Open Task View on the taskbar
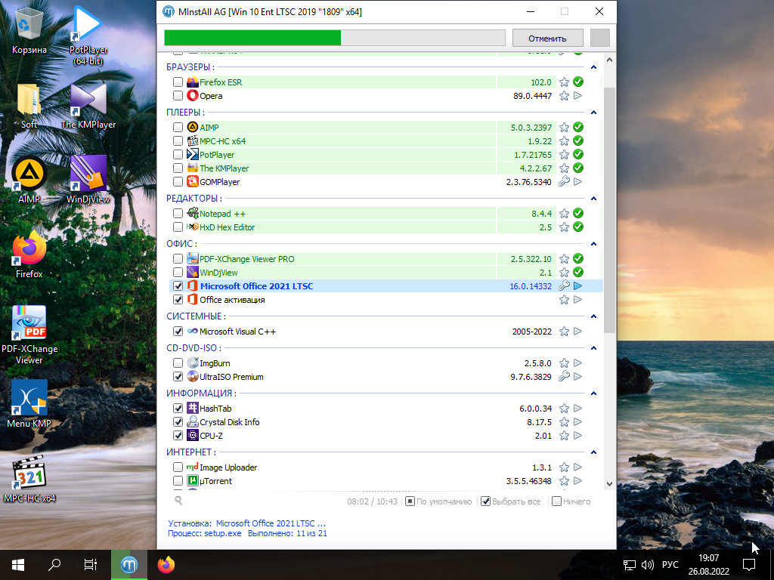Viewport: 774px width, 580px height. point(91,565)
